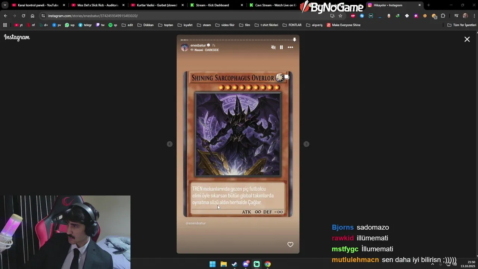This screenshot has width=478, height=269.
Task: Switch to Kurtlar Vadisi Gurbet tab
Action: (x=157, y=5)
